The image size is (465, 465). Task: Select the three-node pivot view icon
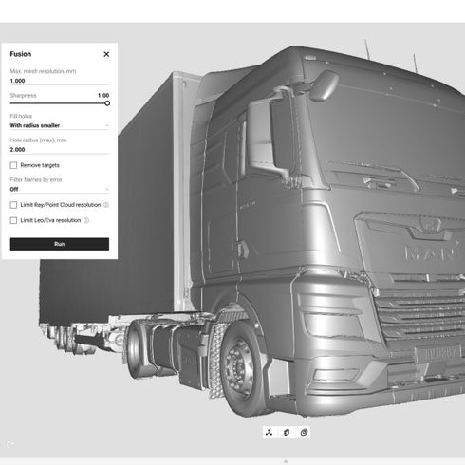[x=270, y=433]
